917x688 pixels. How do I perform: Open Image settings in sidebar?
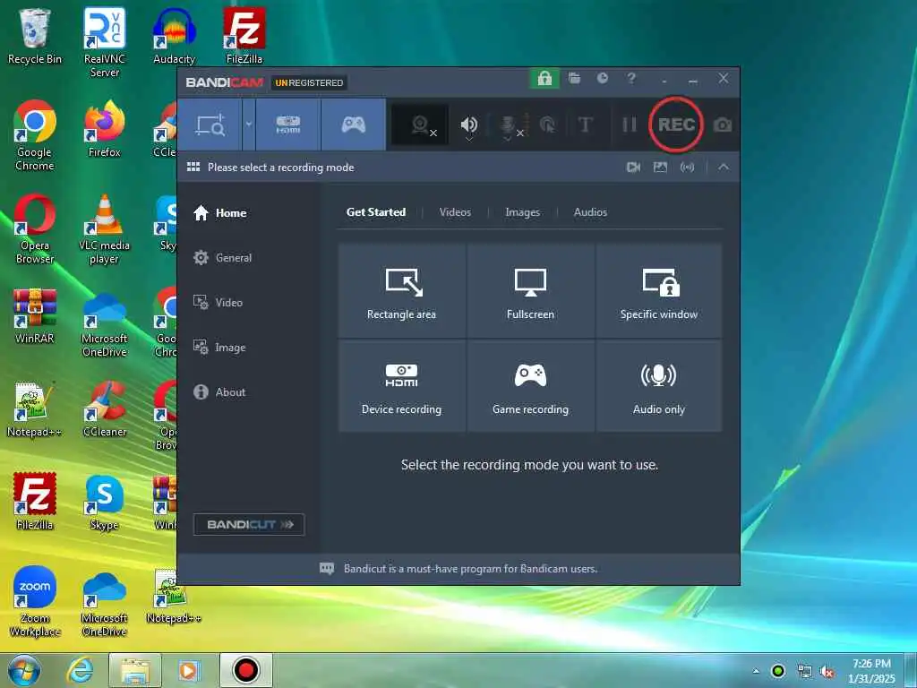coord(219,348)
